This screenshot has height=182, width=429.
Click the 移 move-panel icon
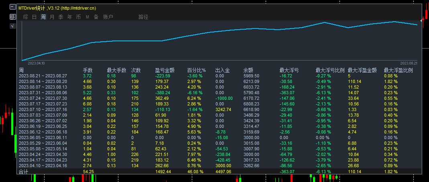click(x=12, y=17)
